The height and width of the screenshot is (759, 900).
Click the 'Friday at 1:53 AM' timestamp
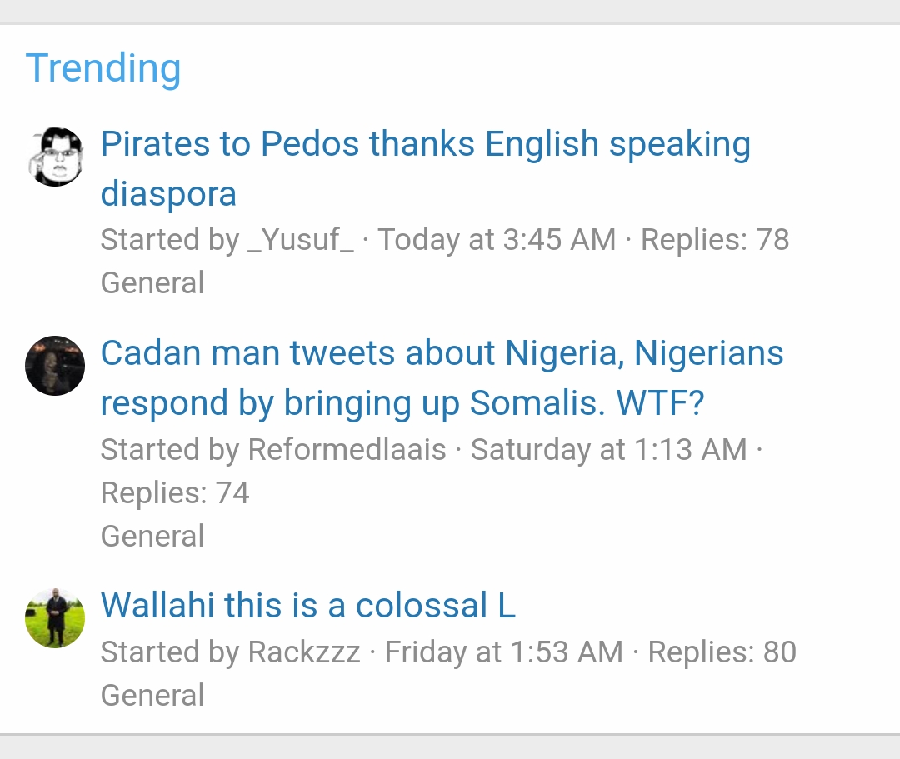coord(503,652)
